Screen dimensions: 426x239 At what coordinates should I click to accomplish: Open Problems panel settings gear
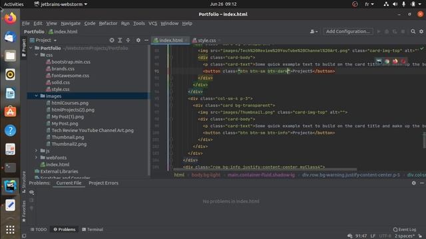(x=413, y=183)
